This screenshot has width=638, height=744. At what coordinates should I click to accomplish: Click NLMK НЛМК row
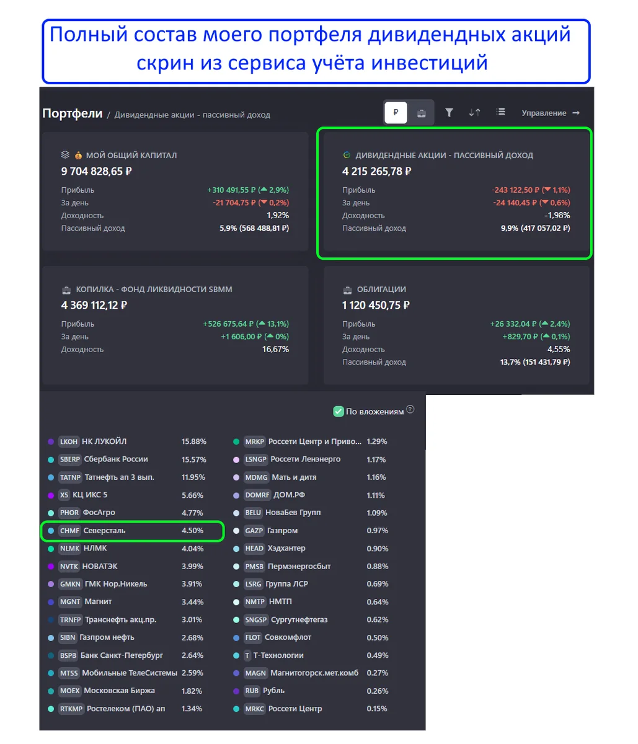126,548
